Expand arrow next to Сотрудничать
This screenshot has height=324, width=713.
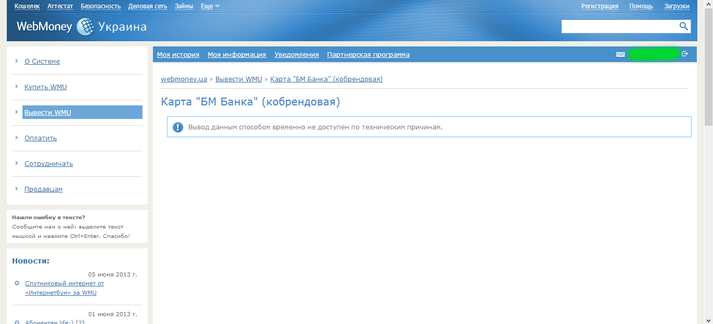(17, 163)
